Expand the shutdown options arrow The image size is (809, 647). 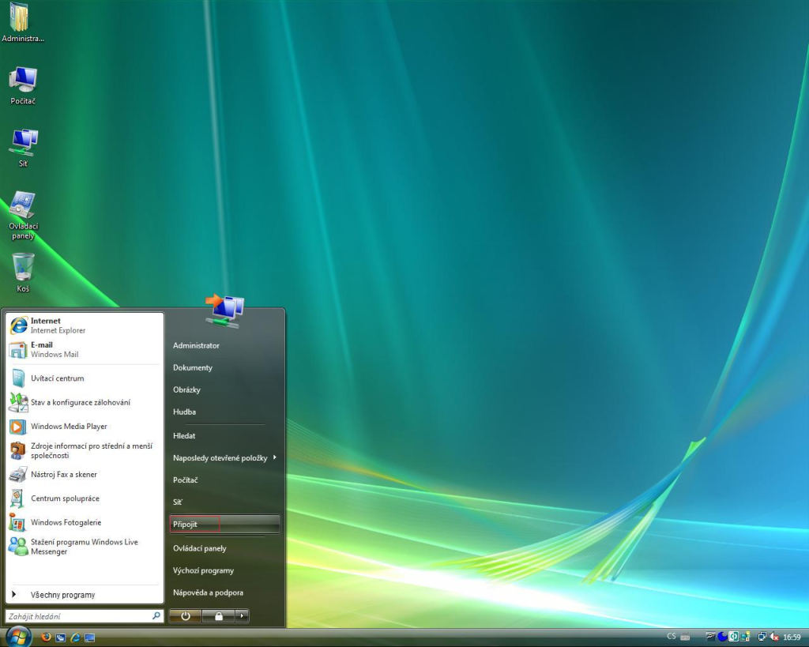click(242, 616)
